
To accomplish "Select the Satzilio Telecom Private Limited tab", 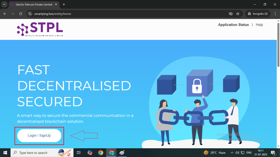I will pos(34,5).
